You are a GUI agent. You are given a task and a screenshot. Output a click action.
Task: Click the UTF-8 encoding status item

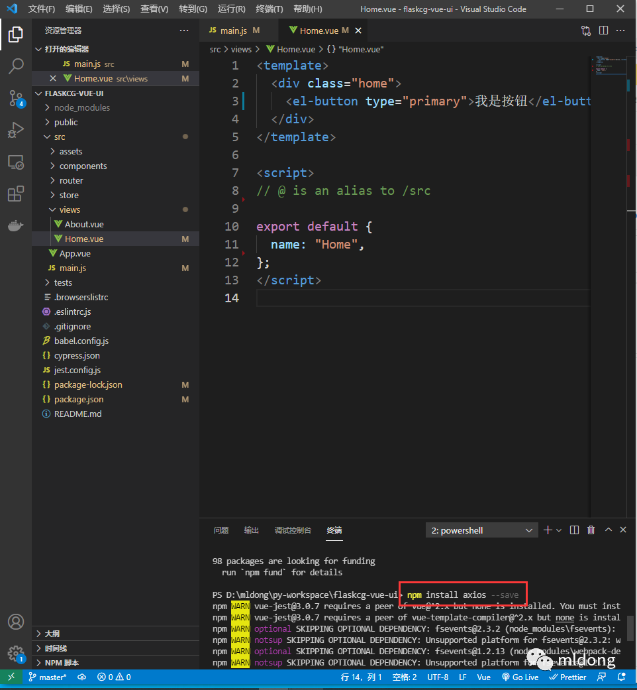(438, 677)
